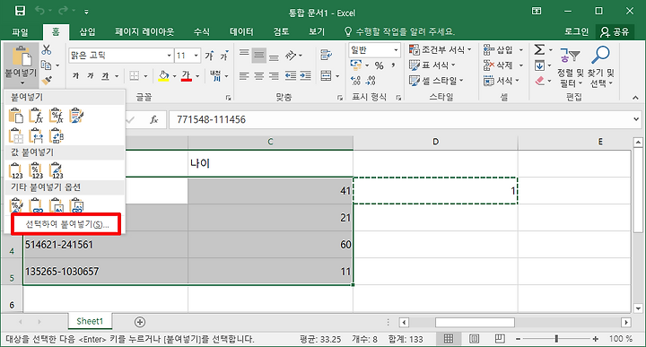Expand the font color dropdown arrow
The image size is (646, 347).
(197, 76)
